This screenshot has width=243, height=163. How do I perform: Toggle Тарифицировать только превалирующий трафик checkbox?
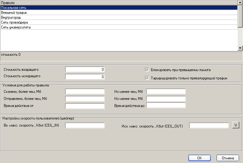pos(147,78)
